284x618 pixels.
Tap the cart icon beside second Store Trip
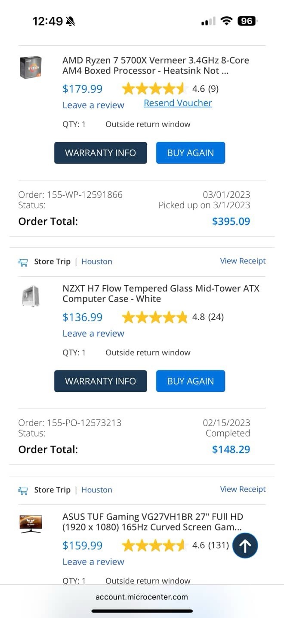[23, 490]
